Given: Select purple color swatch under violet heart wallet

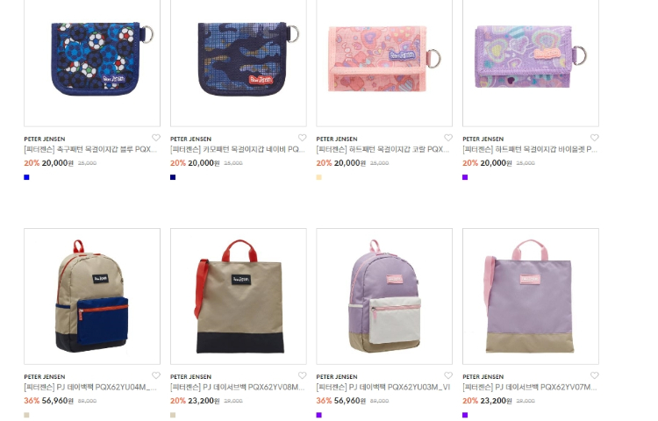Looking at the screenshot, I should click(x=465, y=177).
